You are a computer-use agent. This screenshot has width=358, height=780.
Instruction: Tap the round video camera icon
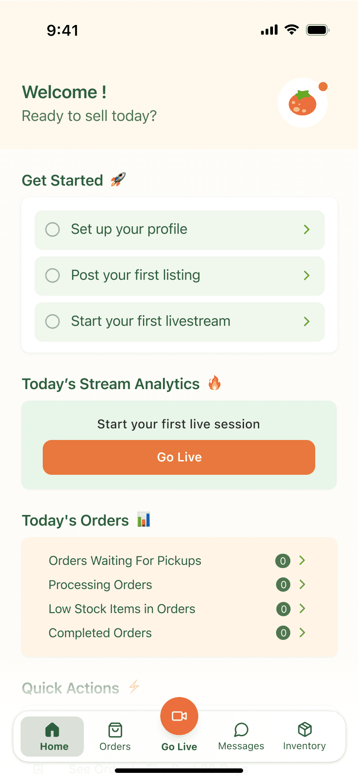(x=179, y=716)
